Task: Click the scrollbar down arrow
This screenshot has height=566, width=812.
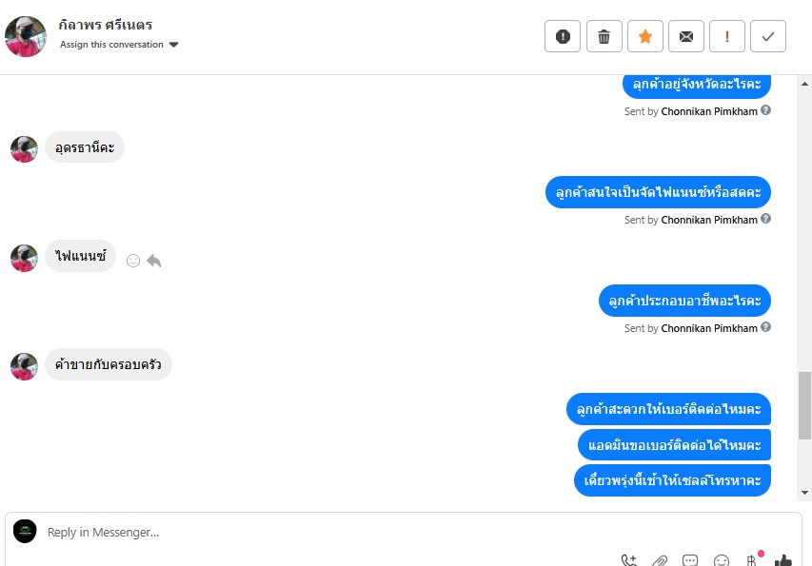Action: tap(804, 493)
